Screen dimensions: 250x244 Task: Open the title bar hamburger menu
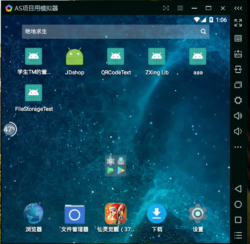pos(180,8)
